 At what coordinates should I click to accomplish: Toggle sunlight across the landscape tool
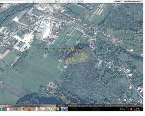pos(59,1)
